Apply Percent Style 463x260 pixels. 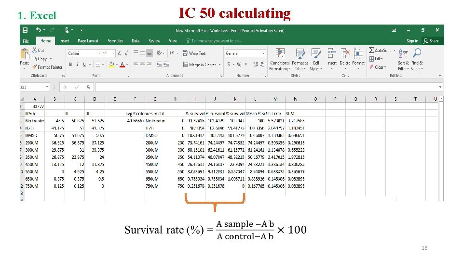(239, 64)
